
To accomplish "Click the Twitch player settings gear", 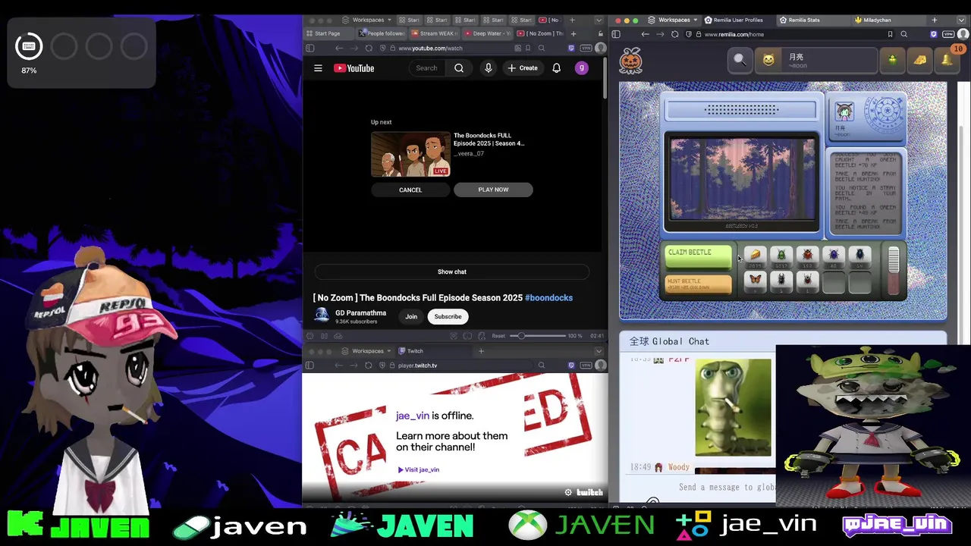I will tap(568, 492).
